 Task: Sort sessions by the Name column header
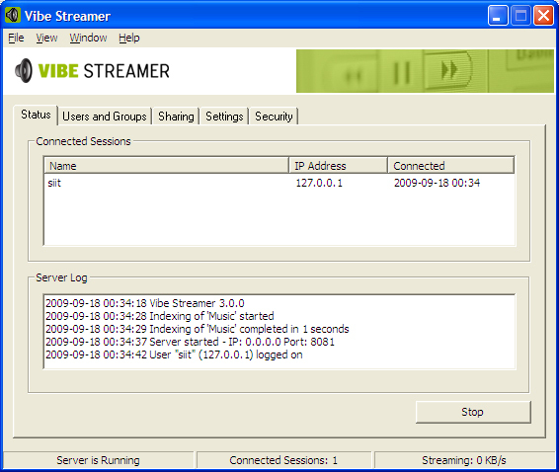pyautogui.click(x=167, y=166)
